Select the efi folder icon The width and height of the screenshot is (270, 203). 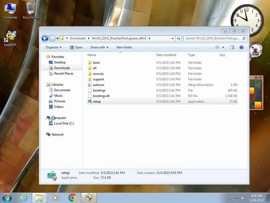click(x=90, y=68)
